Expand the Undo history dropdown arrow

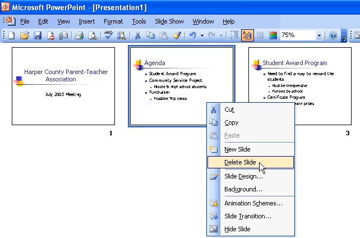202,35
